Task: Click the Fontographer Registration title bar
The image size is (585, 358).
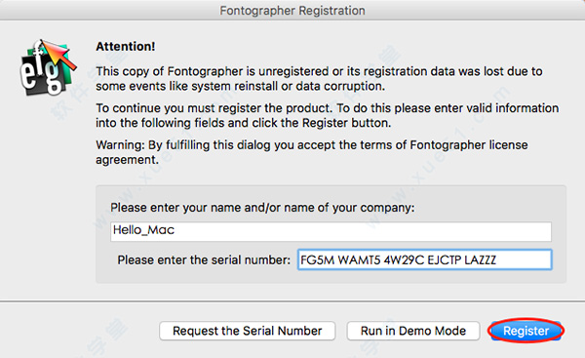Action: pyautogui.click(x=292, y=10)
